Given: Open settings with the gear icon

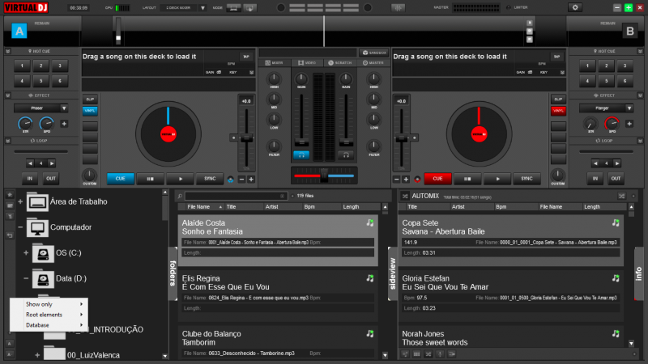Looking at the screenshot, I should (575, 7).
